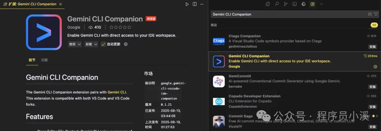Screen dimensions: 381x131
Task: Open the Source Control branch icon
Action: coord(285,4)
